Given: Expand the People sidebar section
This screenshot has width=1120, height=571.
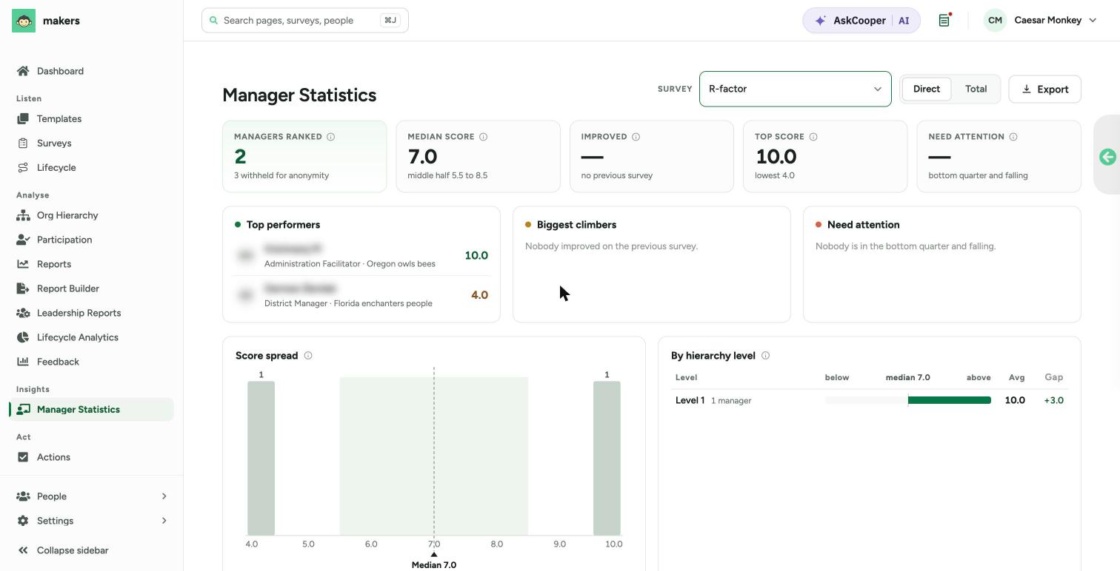Looking at the screenshot, I should tap(91, 496).
